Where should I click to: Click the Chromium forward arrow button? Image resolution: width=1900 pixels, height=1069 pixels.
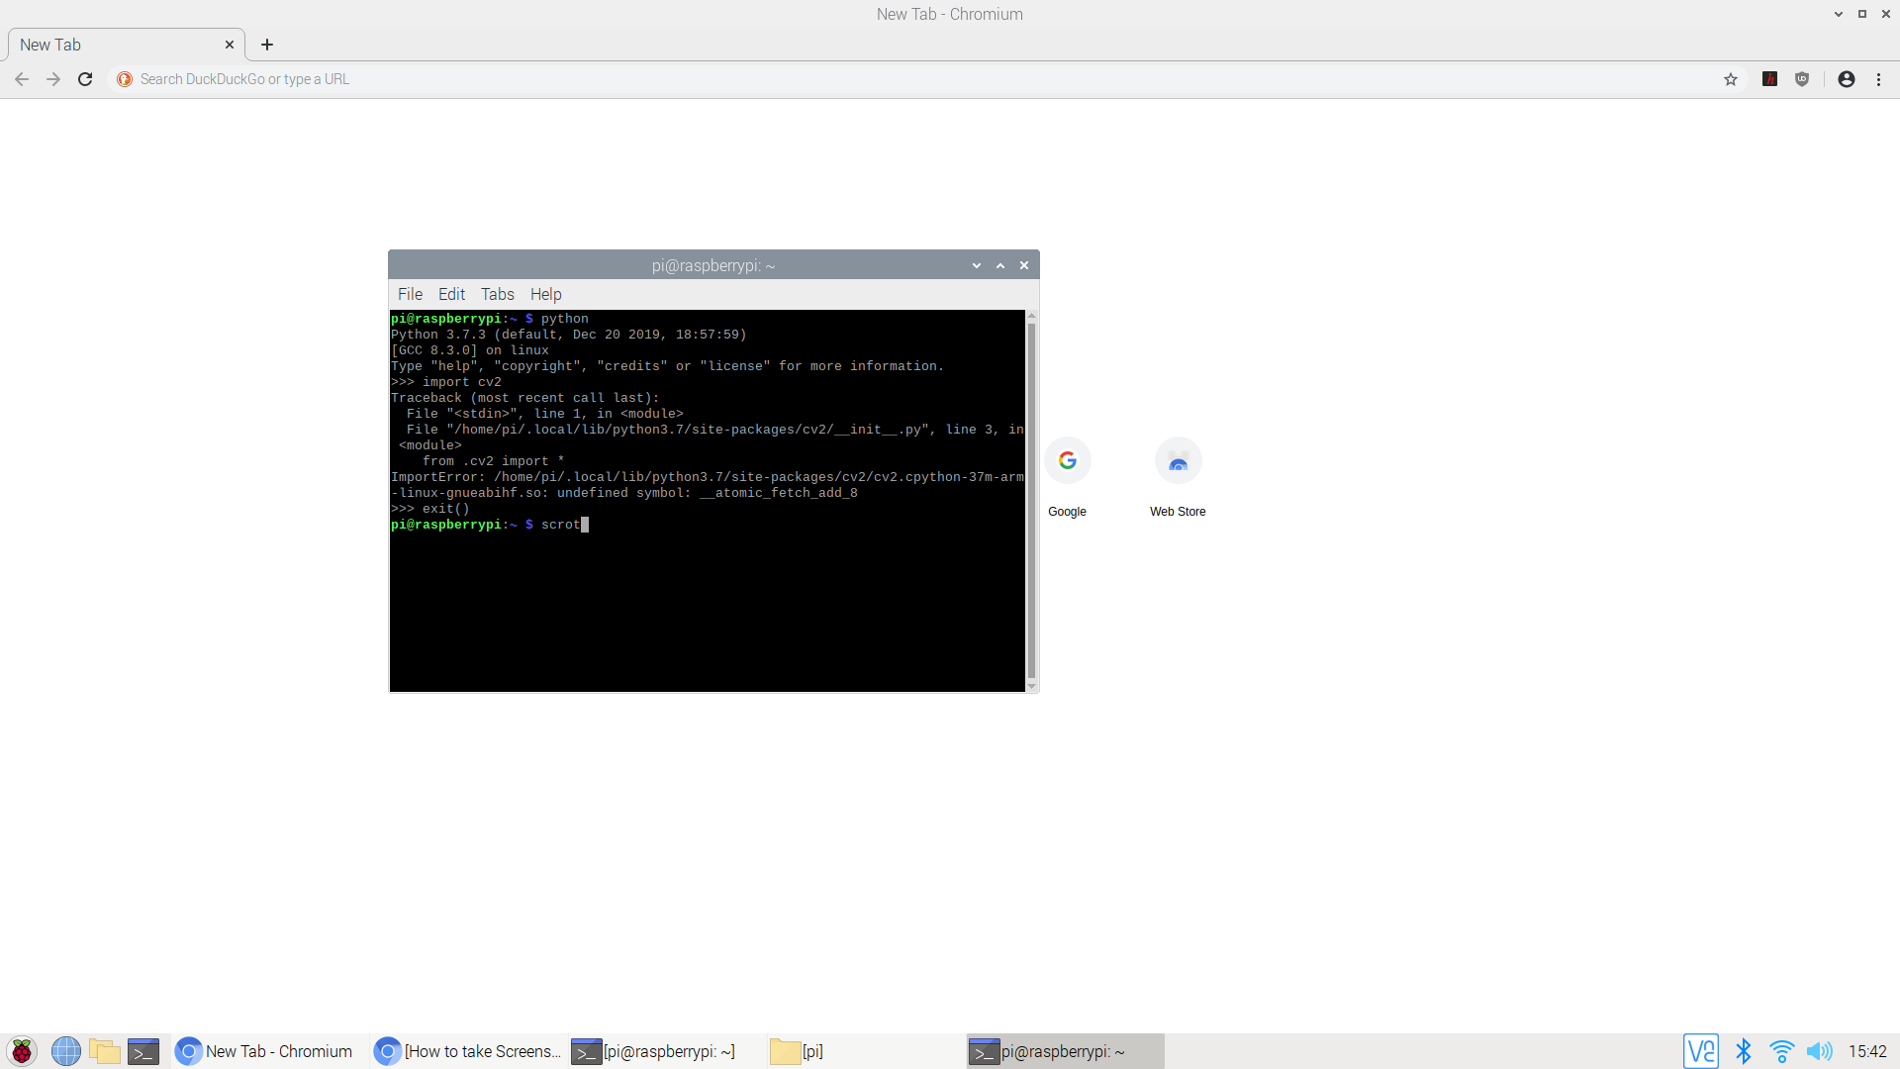(x=53, y=79)
